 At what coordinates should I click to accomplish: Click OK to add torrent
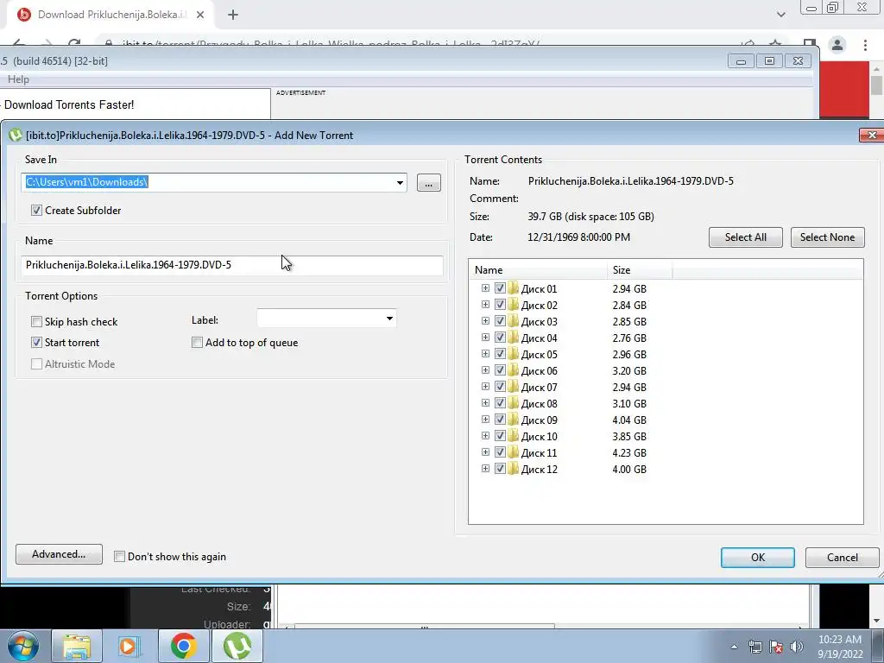pyautogui.click(x=758, y=557)
